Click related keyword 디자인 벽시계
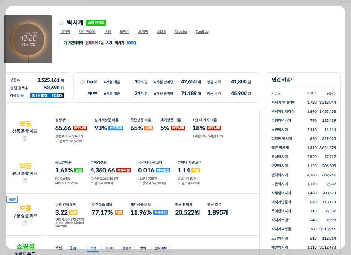The image size is (351, 255). tap(282, 138)
